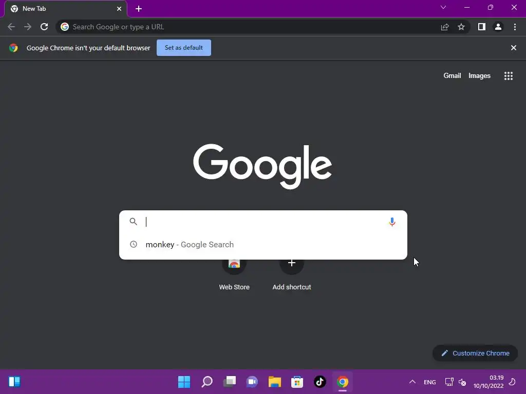Open the Images link

click(x=479, y=76)
